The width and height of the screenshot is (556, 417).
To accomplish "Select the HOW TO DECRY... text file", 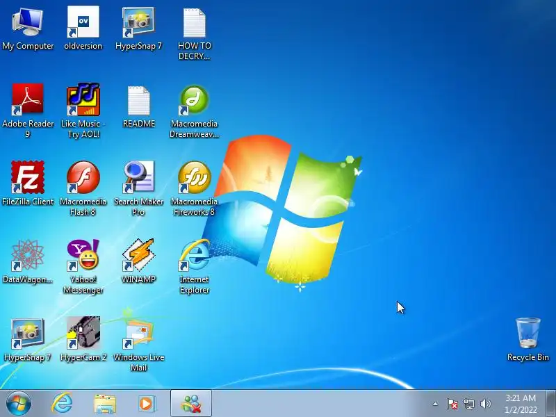I will click(x=195, y=34).
